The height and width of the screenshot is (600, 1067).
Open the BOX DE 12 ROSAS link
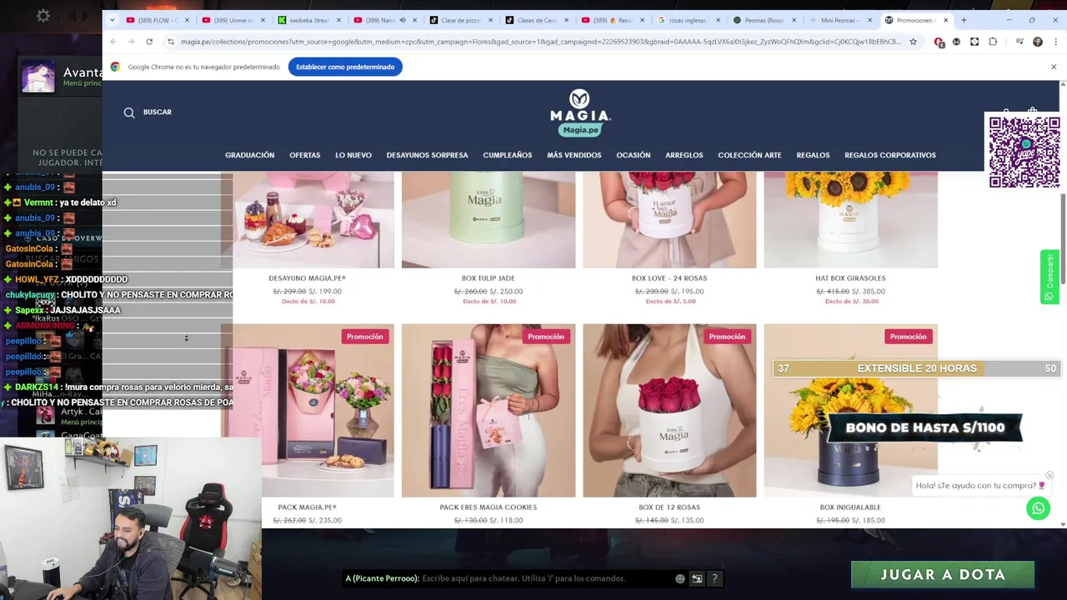click(x=669, y=507)
